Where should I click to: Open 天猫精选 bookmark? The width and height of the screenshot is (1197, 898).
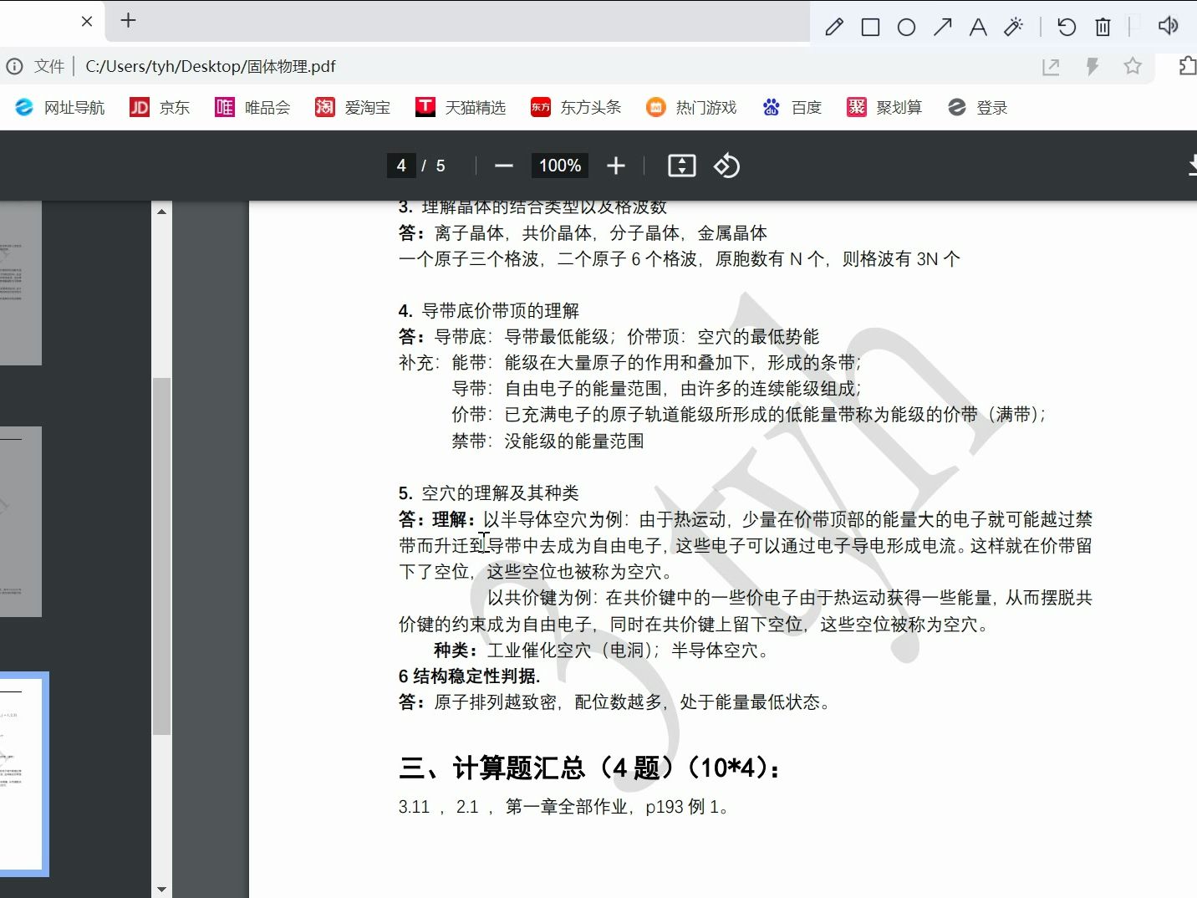point(461,107)
